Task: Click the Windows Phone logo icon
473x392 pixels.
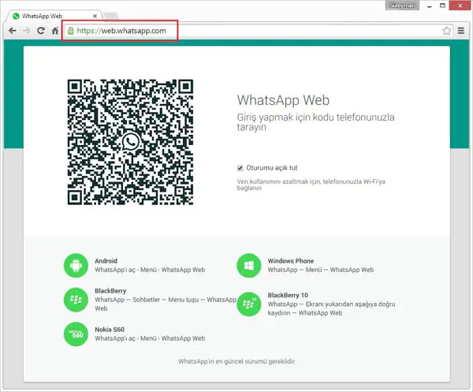Action: 249,266
